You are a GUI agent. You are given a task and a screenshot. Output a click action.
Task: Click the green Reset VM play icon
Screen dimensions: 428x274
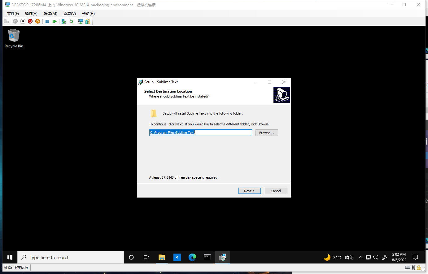[55, 21]
